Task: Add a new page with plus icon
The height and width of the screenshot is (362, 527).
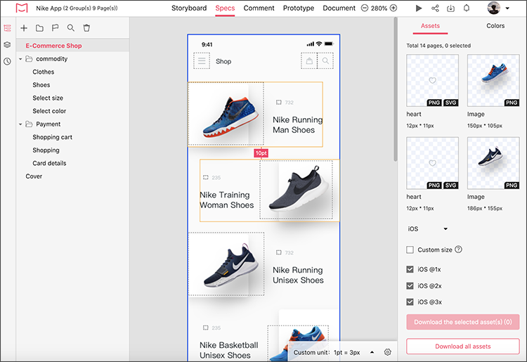Action: [x=24, y=28]
